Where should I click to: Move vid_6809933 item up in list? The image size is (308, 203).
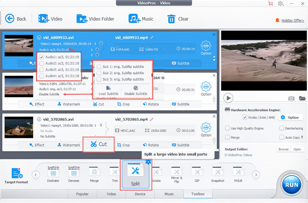pyautogui.click(x=214, y=57)
